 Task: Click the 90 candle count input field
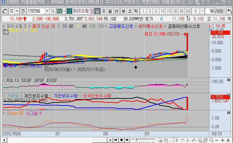[210, 11]
